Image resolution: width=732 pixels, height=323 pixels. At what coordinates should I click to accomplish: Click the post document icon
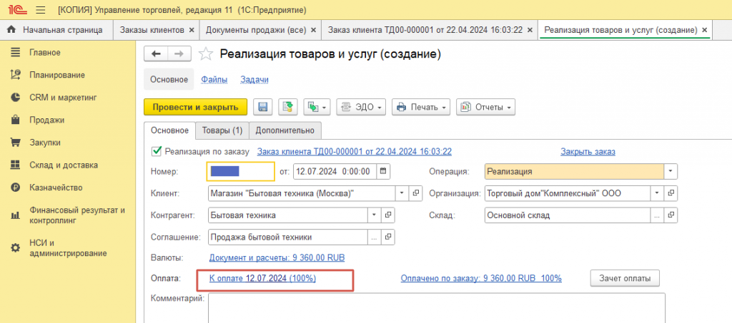[x=288, y=107]
